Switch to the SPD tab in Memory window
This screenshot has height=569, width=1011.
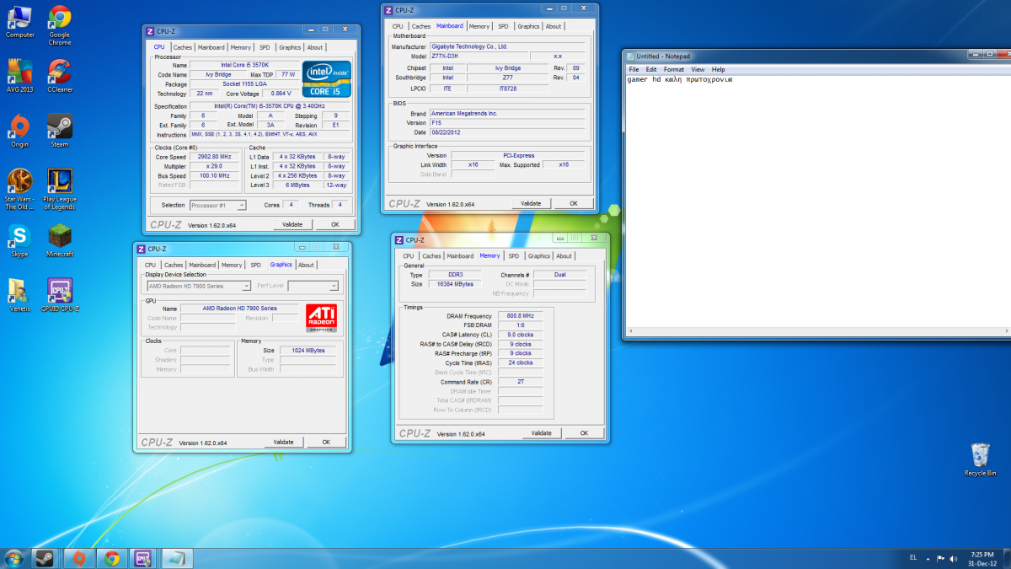click(514, 256)
